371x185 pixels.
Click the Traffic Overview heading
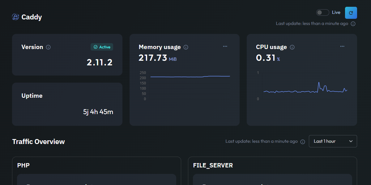39,142
